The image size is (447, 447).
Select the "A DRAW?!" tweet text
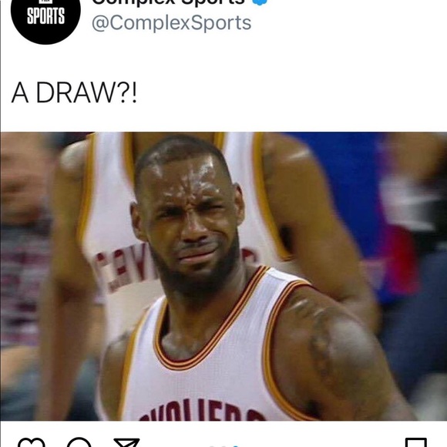(x=74, y=93)
